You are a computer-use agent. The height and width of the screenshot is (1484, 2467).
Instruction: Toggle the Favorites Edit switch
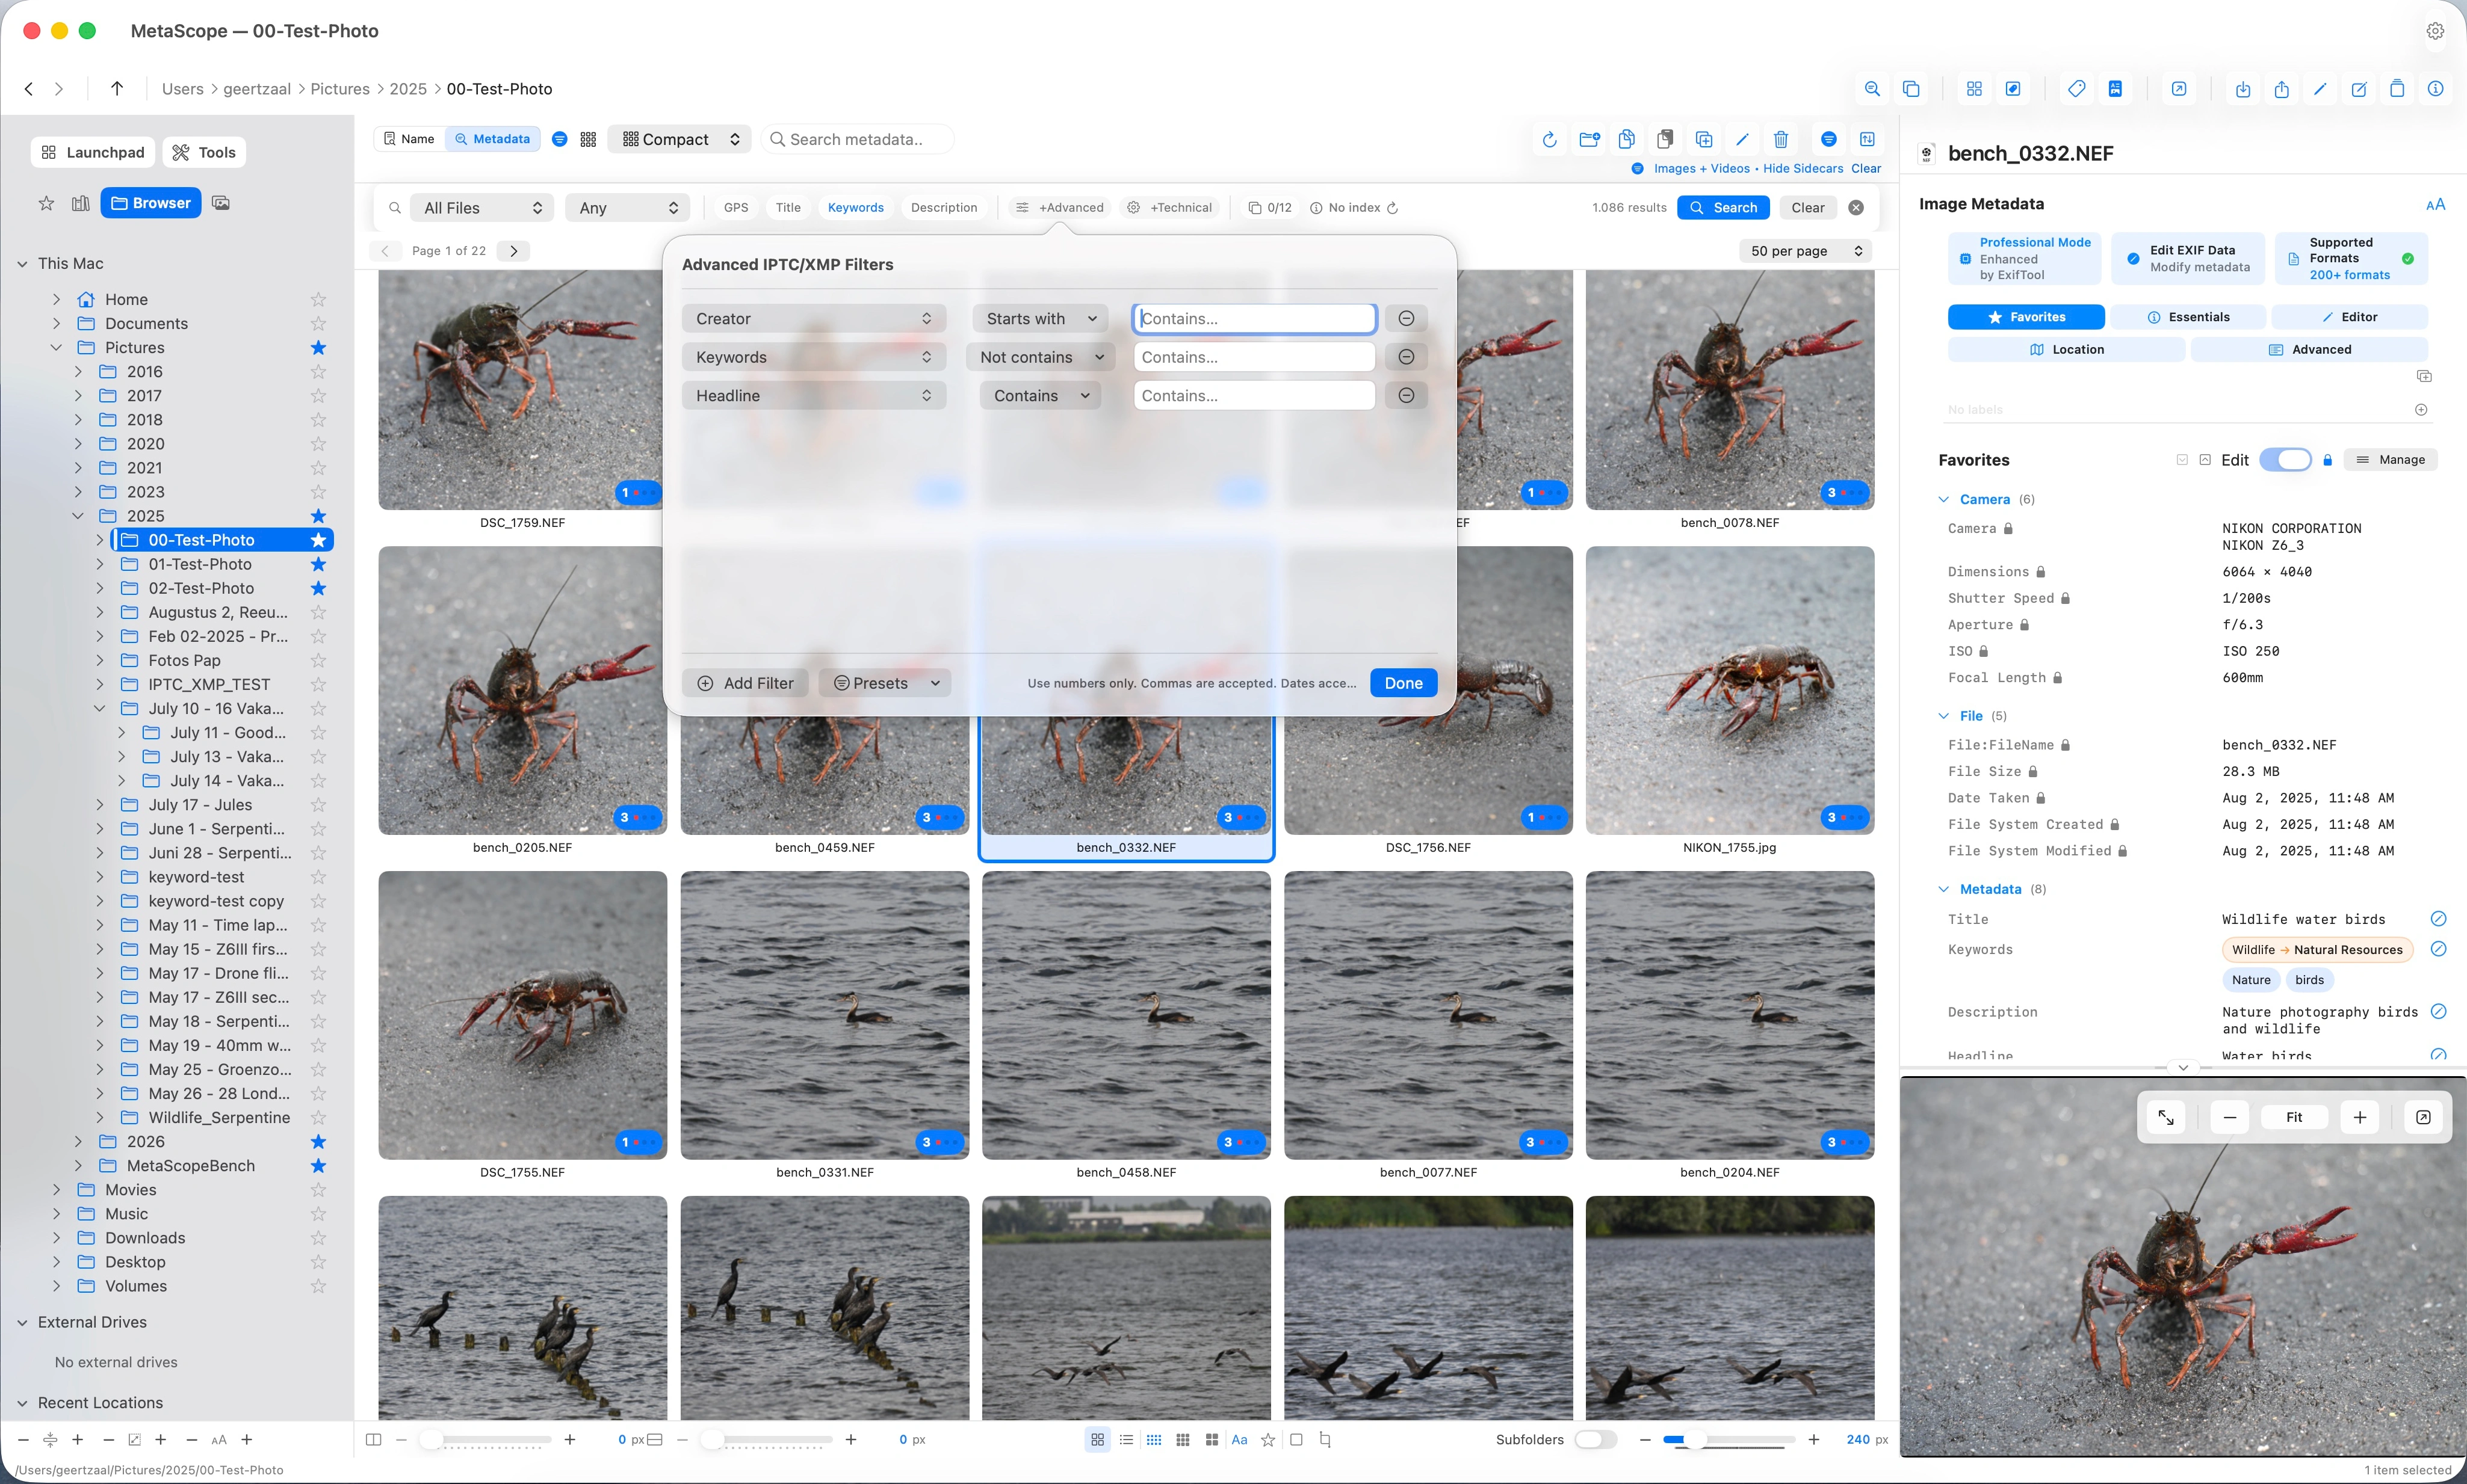pos(2286,460)
